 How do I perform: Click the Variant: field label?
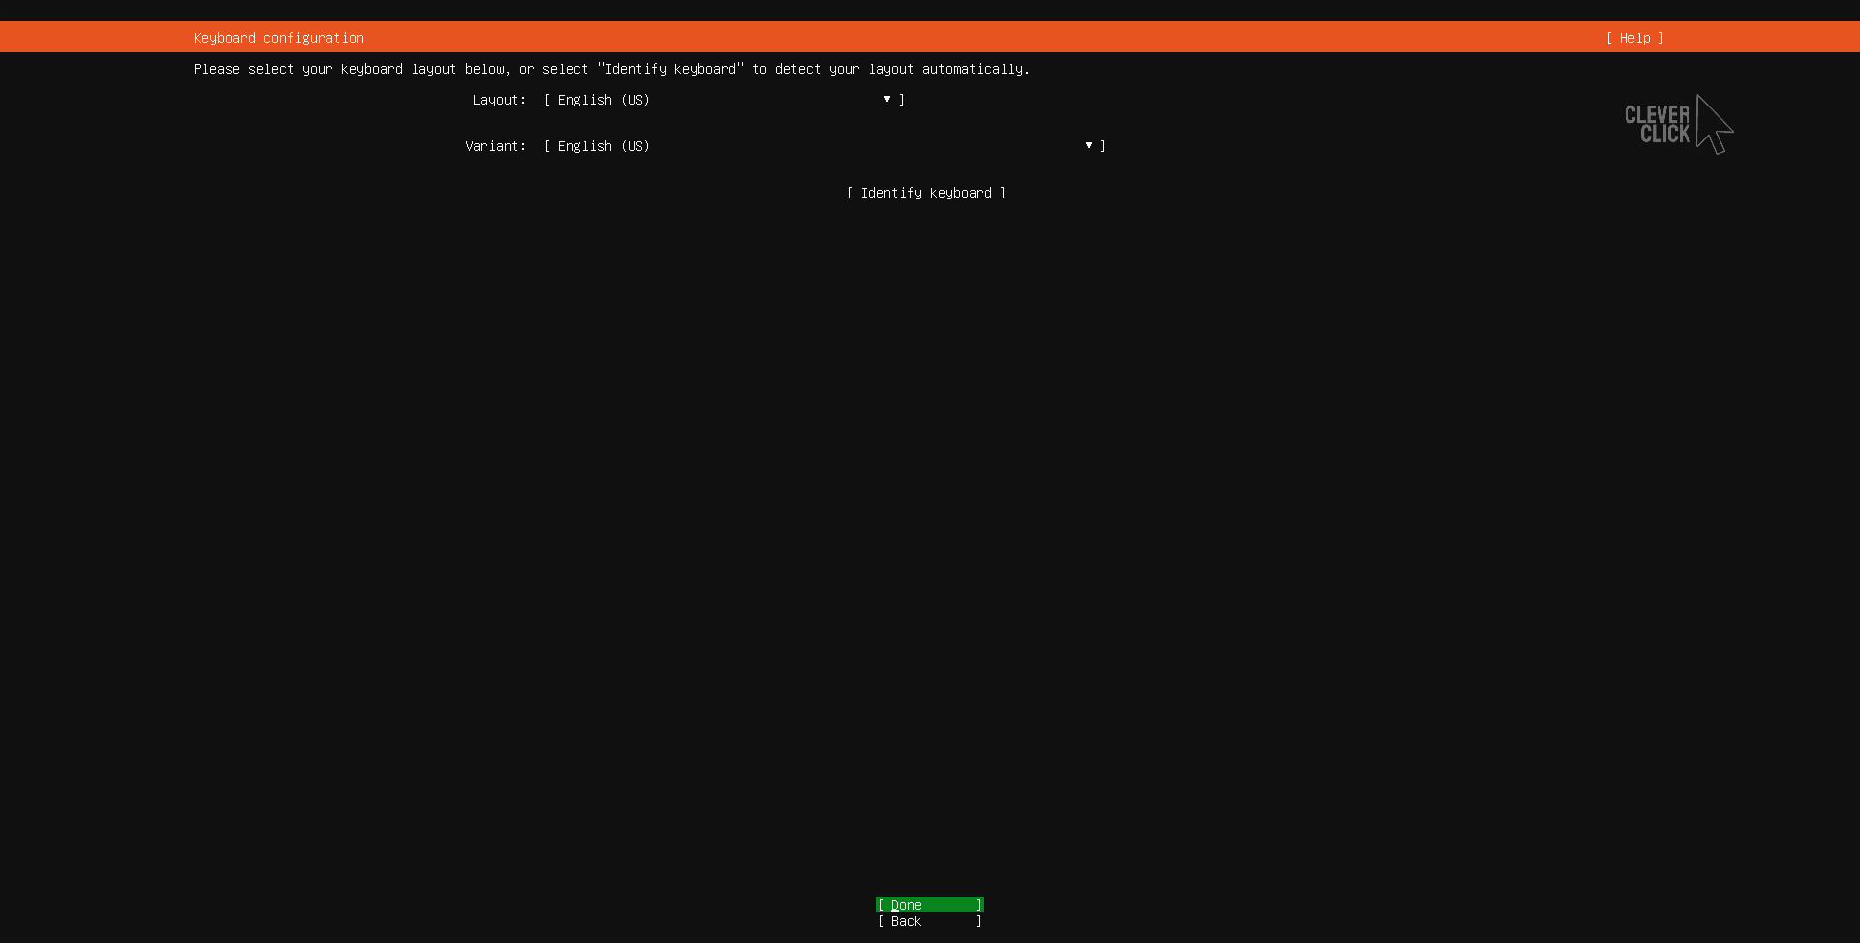(495, 146)
